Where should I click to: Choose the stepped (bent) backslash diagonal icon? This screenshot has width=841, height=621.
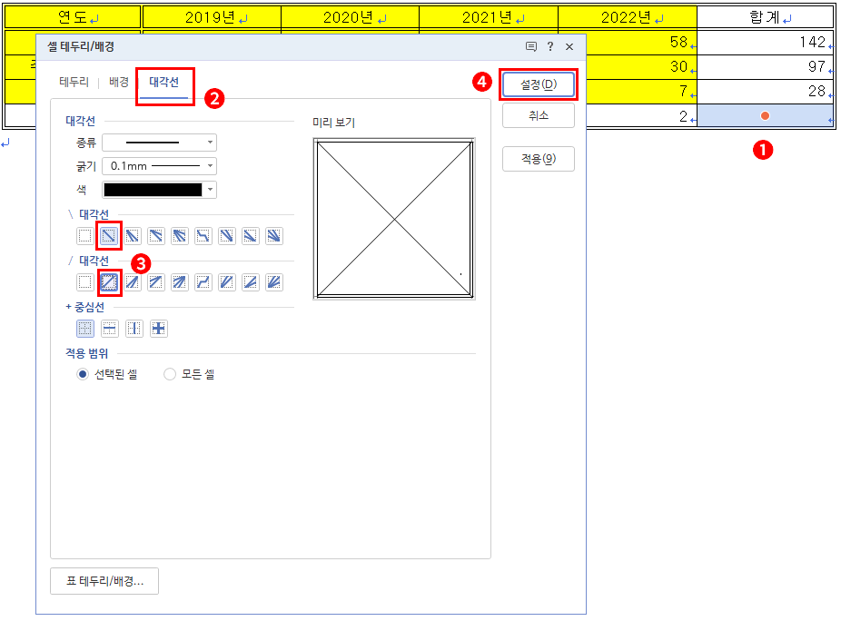click(x=203, y=236)
